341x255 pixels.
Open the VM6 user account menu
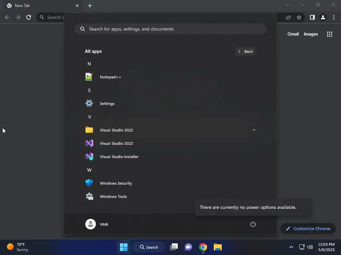pos(97,224)
